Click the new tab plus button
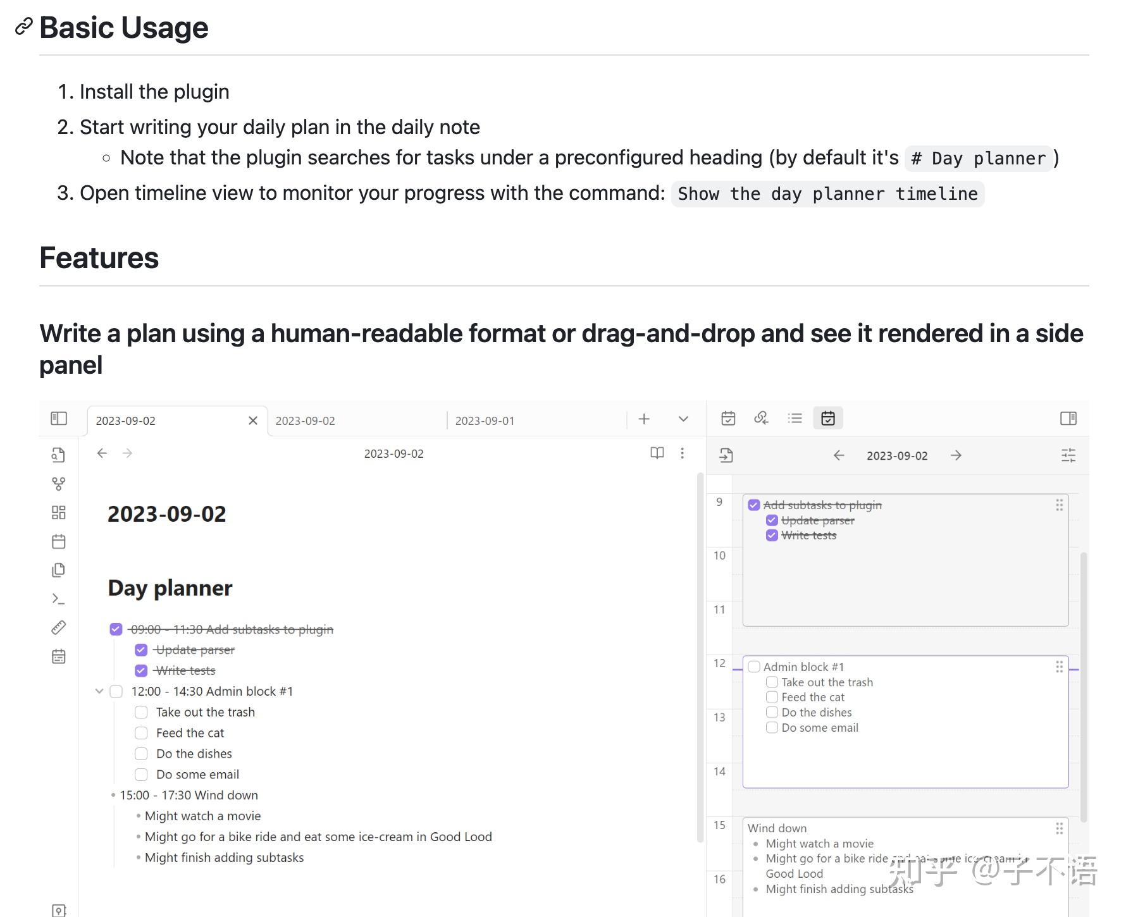The image size is (1126, 917). pyautogui.click(x=644, y=419)
